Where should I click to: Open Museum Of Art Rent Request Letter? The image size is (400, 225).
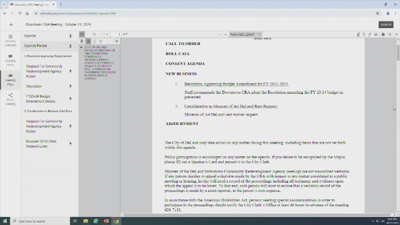(x=41, y=144)
